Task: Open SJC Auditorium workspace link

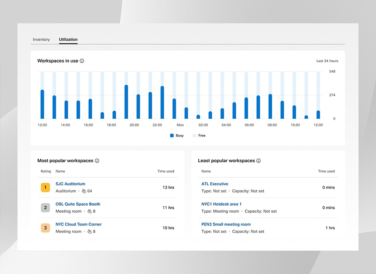Action: 70,184
